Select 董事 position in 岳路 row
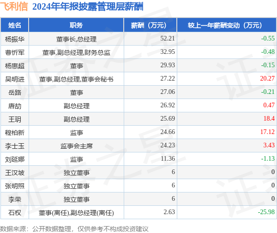This screenshot has height=233, width=277. click(x=77, y=93)
